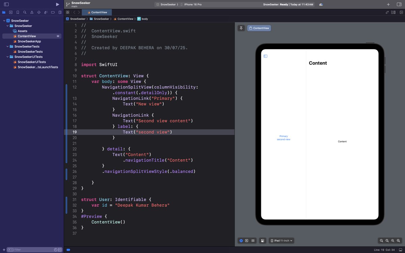Zoom preview to 100 percent
405x253 pixels.
coord(387,241)
